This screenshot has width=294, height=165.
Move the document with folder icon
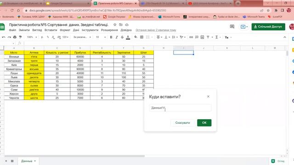pyautogui.click(x=121, y=25)
